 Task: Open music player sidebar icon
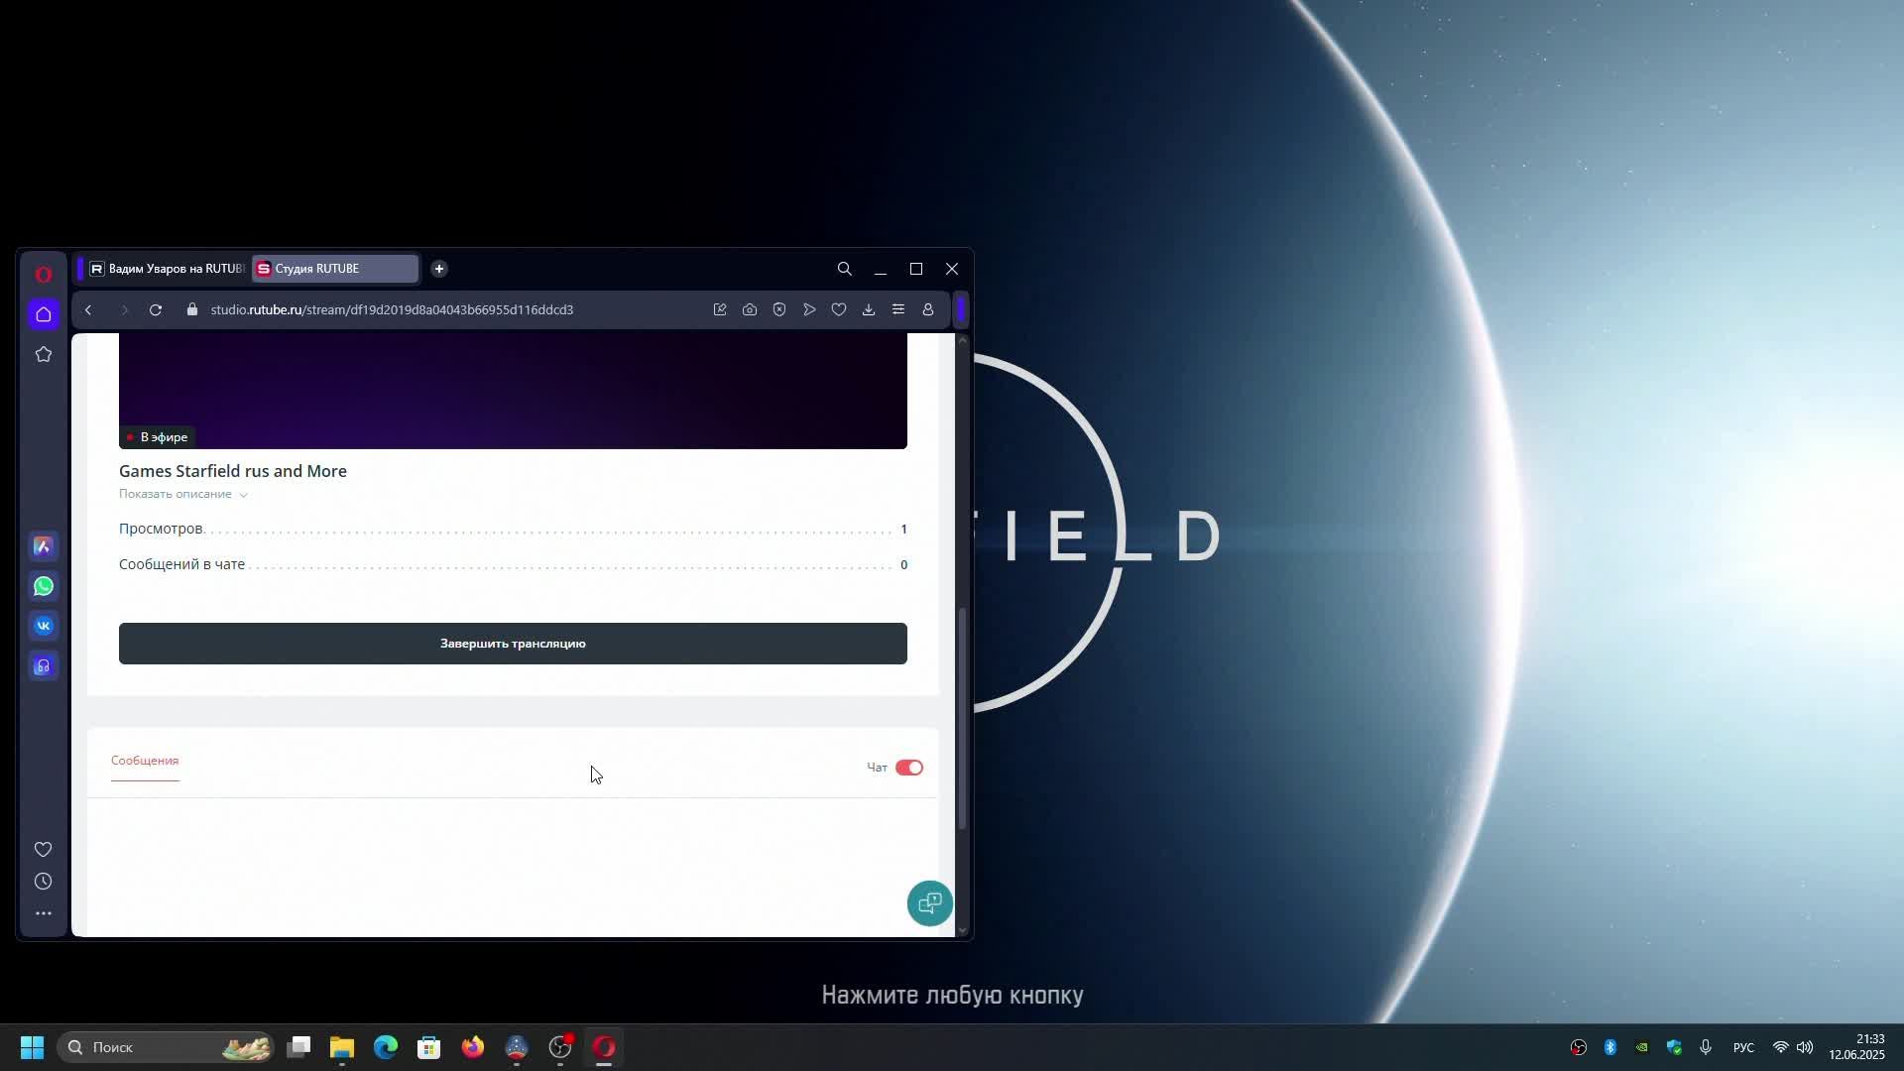(44, 665)
